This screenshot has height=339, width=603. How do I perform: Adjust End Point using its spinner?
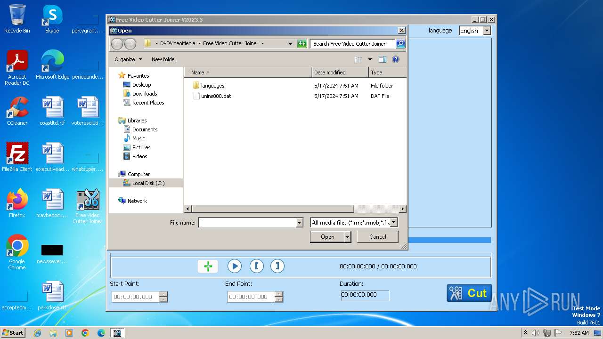coord(279,297)
